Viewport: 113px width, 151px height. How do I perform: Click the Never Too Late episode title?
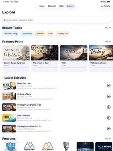coord(24,83)
